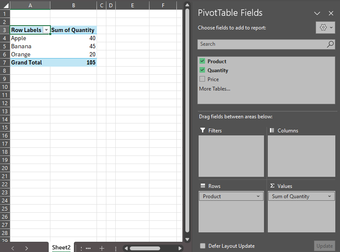Open the PivotTable Fields tools gear menu

point(326,27)
